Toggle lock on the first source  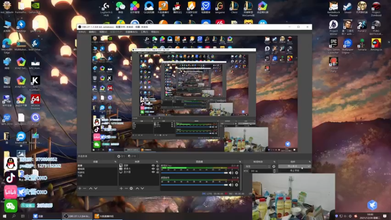157,165
